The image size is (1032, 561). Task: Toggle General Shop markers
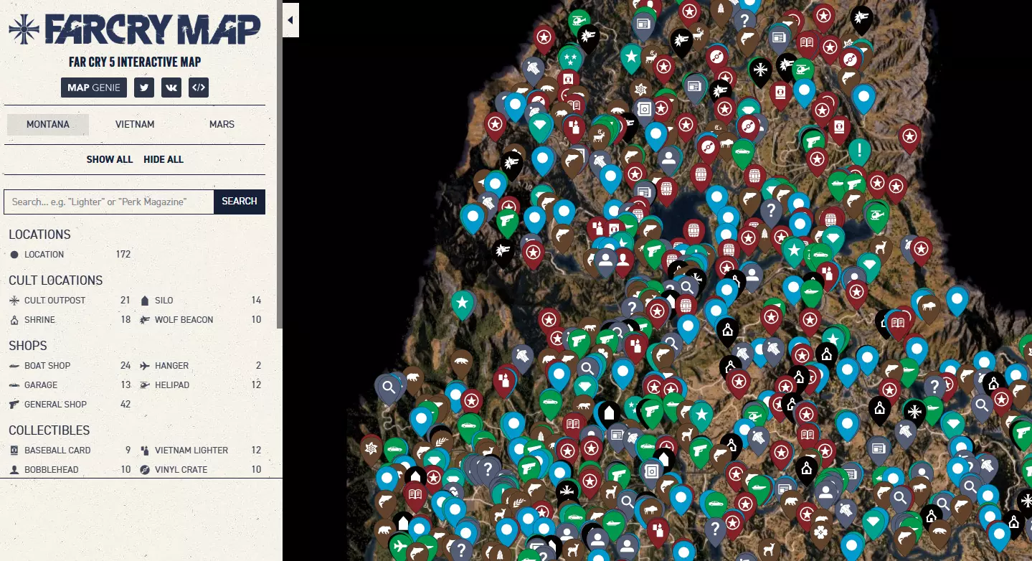pos(70,405)
